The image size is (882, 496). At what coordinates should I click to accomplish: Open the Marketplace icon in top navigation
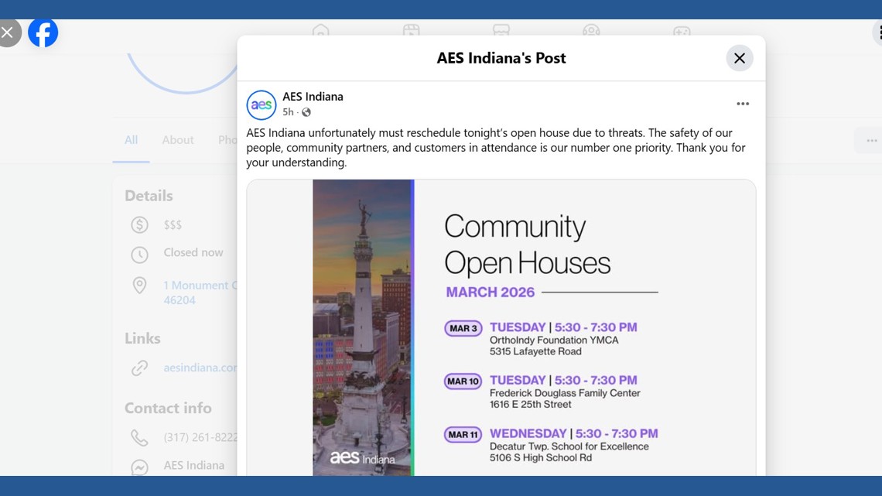point(501,31)
